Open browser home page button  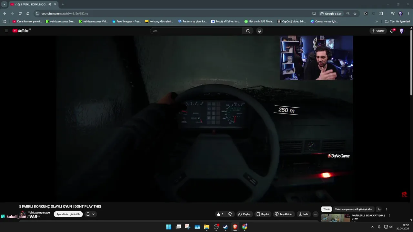(x=28, y=14)
